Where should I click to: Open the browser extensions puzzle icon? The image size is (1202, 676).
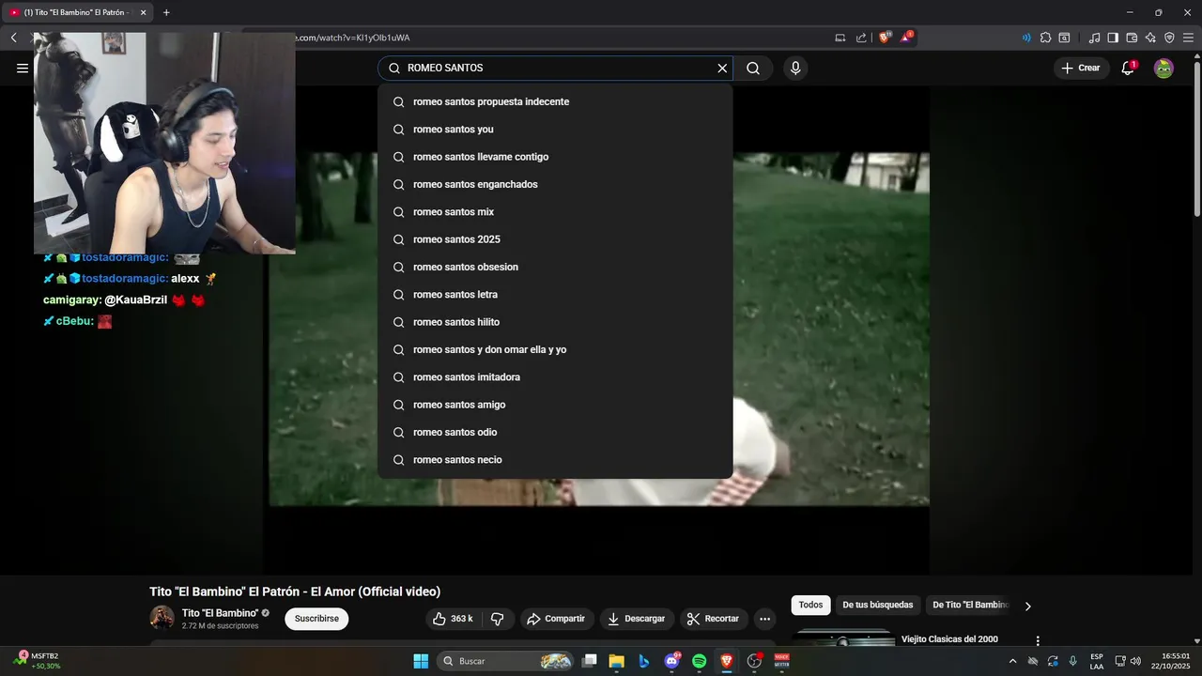(x=1045, y=38)
